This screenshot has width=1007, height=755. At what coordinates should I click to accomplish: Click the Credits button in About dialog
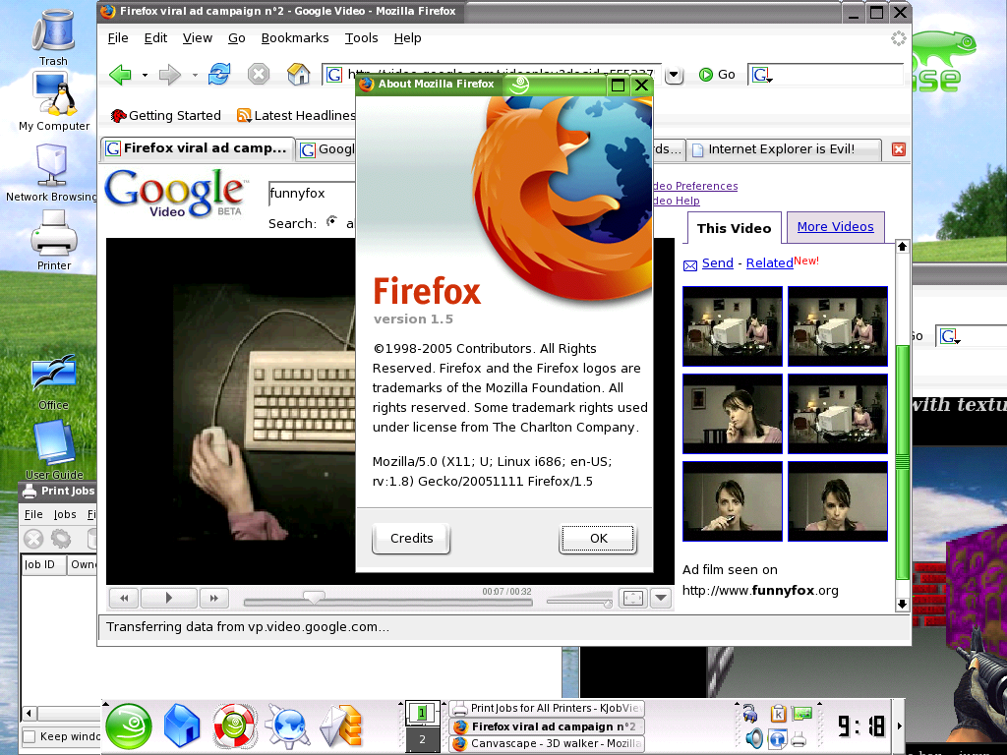pyautogui.click(x=411, y=538)
